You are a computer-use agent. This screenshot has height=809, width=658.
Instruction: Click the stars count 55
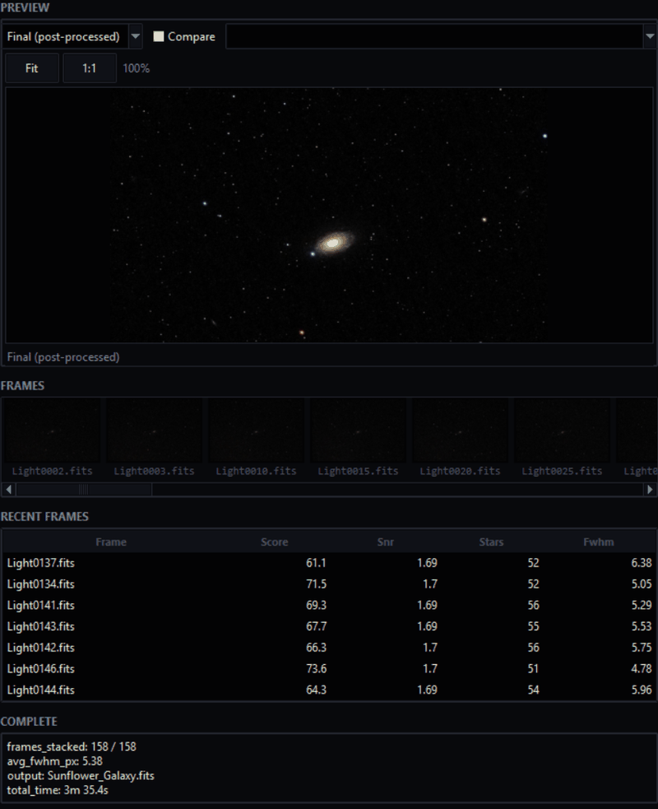pyautogui.click(x=533, y=626)
